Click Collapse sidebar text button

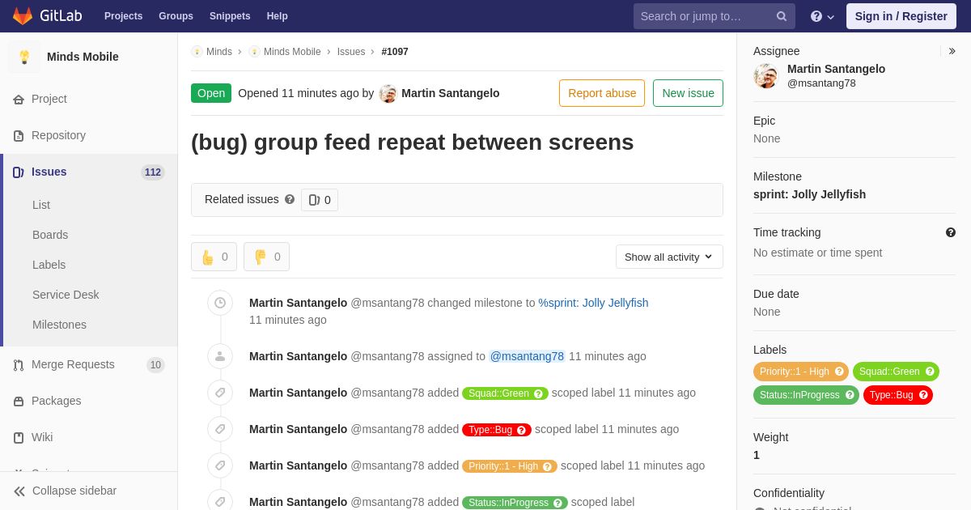[74, 491]
